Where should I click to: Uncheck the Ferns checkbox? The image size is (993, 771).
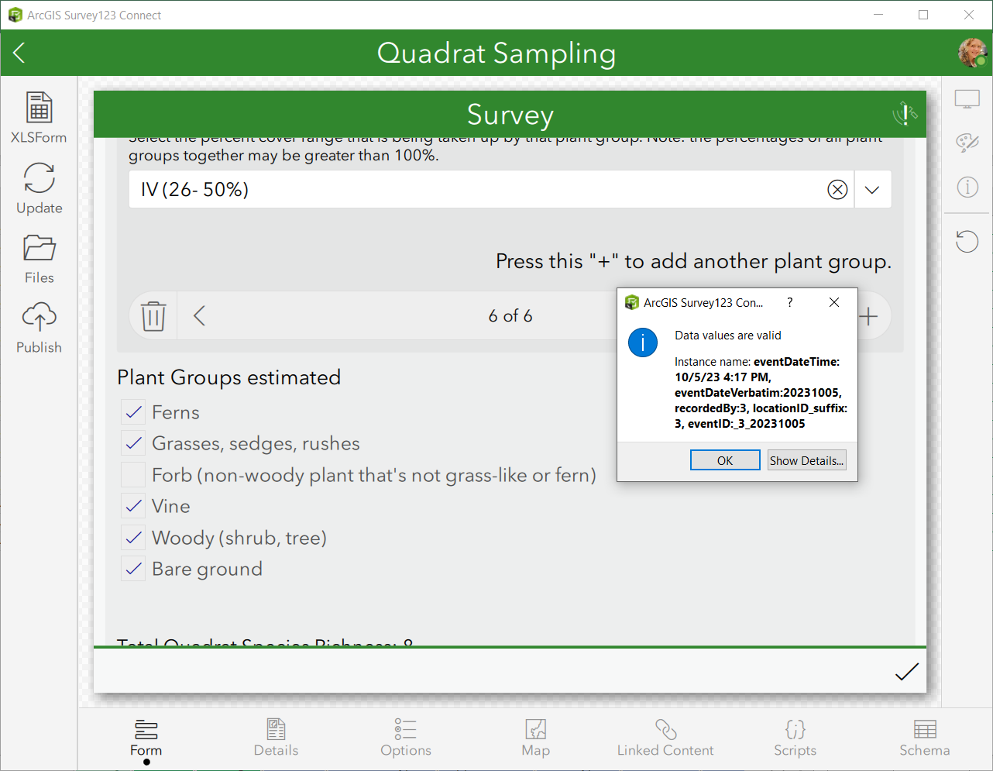point(132,412)
